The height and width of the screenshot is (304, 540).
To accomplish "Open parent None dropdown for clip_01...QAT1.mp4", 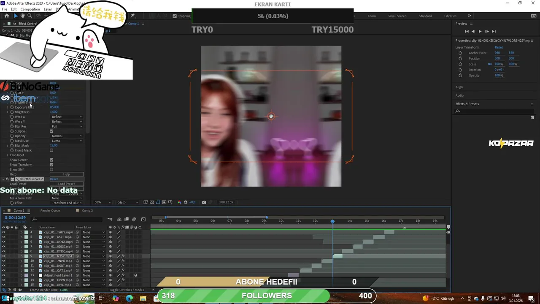I will click(x=94, y=271).
